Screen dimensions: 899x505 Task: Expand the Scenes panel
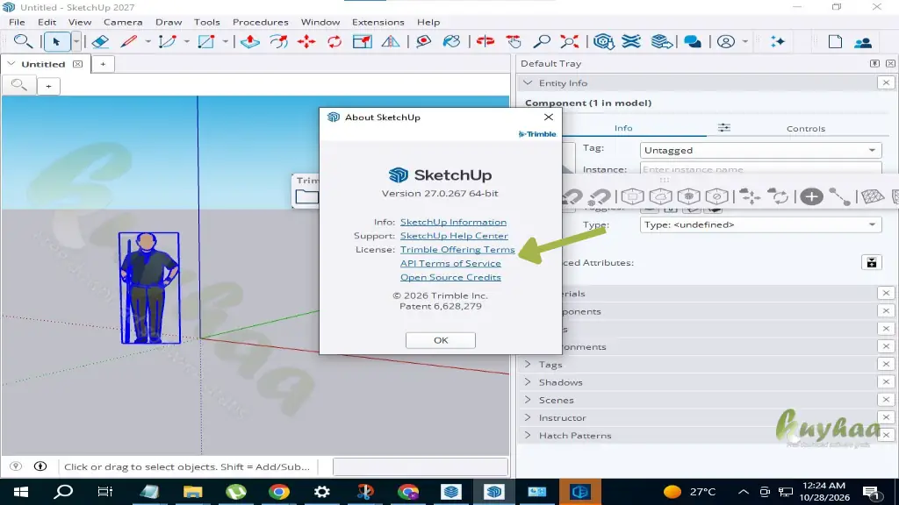tap(528, 400)
